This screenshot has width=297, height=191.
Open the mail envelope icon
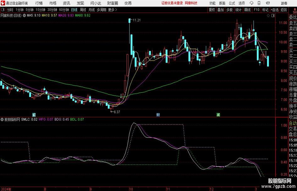(268, 3)
